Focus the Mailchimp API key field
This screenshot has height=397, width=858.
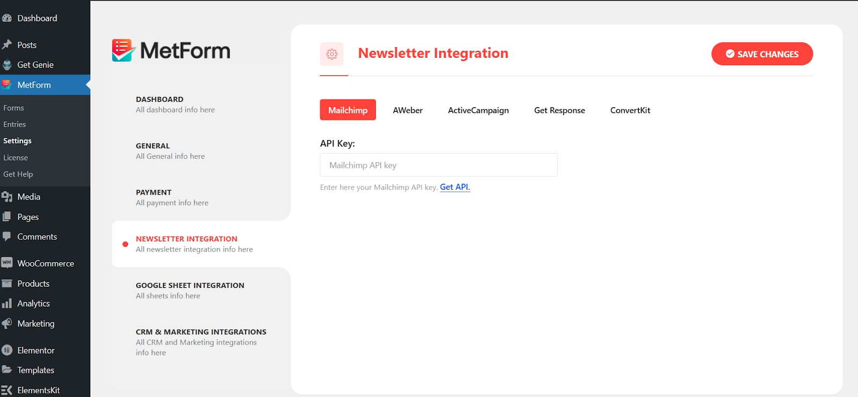point(439,165)
